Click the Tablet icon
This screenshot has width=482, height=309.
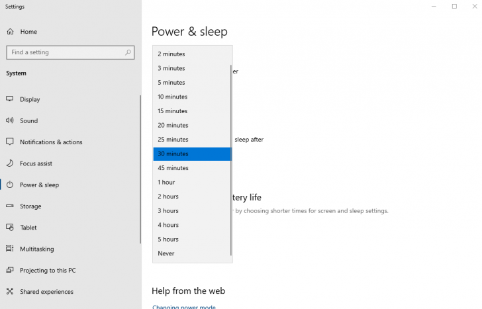10,228
